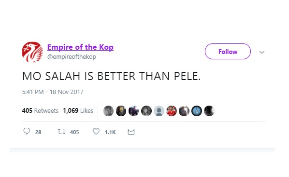Click the first liker's grey avatar
Image resolution: width=289 pixels, height=177 pixels.
pyautogui.click(x=108, y=111)
